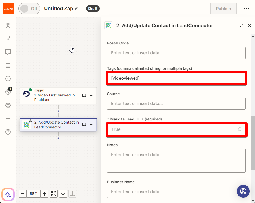The height and width of the screenshot is (203, 255).
Task: Add step between trigger and LeadConnector
Action: (x=58, y=111)
